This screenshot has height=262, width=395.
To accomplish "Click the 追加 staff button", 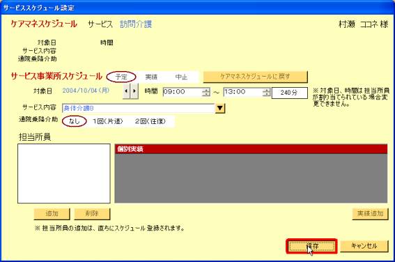I will 52,214.
